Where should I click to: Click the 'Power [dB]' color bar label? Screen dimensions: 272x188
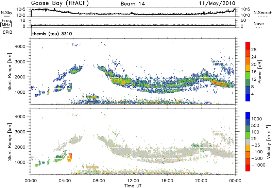click(x=259, y=72)
